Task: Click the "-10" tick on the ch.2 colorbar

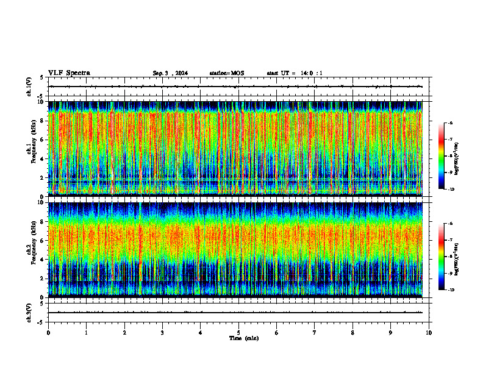Action: 451,290
